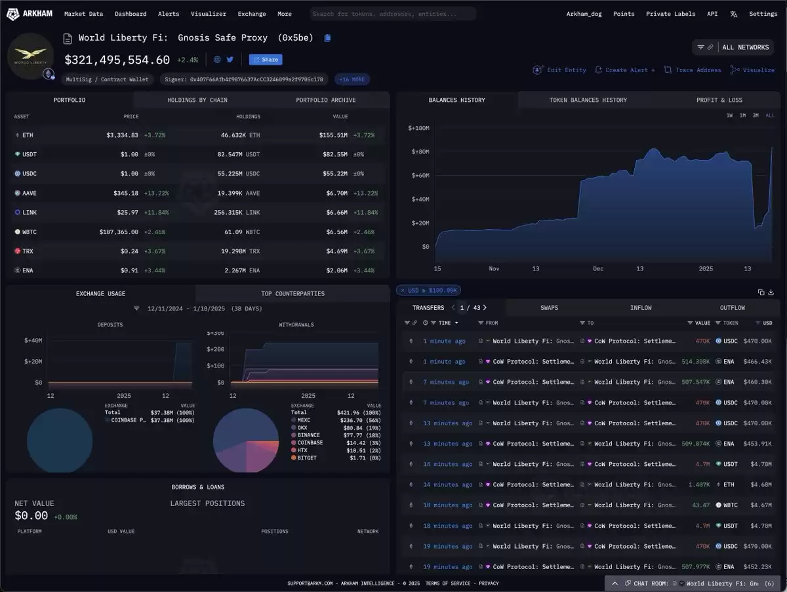Click the ETH asset icon in portfolio
The image size is (787, 592).
point(18,135)
